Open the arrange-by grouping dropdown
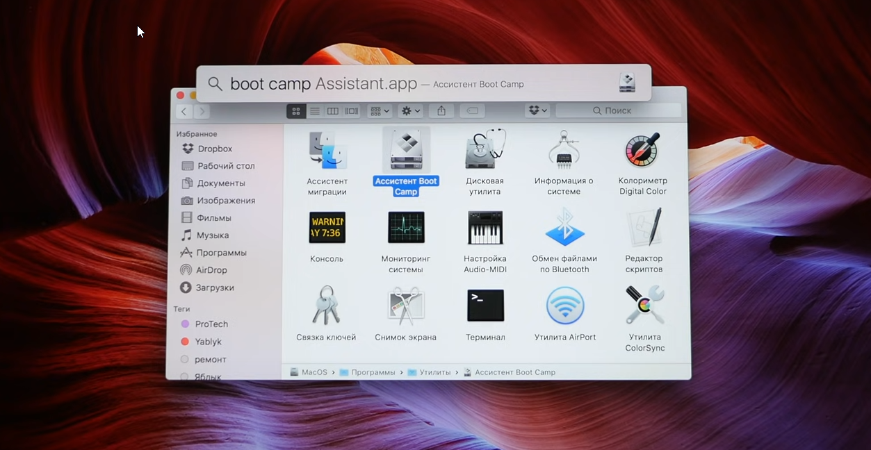The width and height of the screenshot is (871, 450). pyautogui.click(x=380, y=111)
